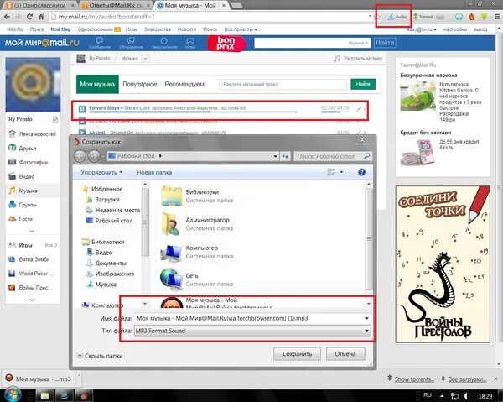Open the Администратор folder
503x402 pixels.
point(198,224)
